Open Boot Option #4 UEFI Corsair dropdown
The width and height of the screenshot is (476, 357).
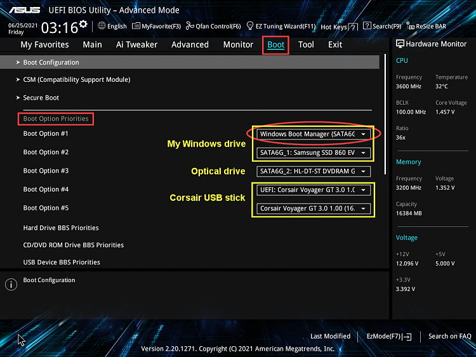click(314, 190)
